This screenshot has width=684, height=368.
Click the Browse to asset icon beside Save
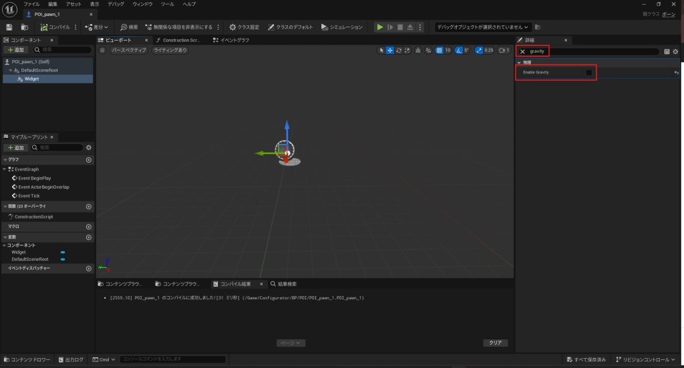coord(25,27)
